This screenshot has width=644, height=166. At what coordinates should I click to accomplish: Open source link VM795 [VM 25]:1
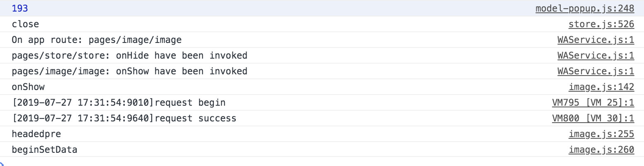pyautogui.click(x=593, y=103)
